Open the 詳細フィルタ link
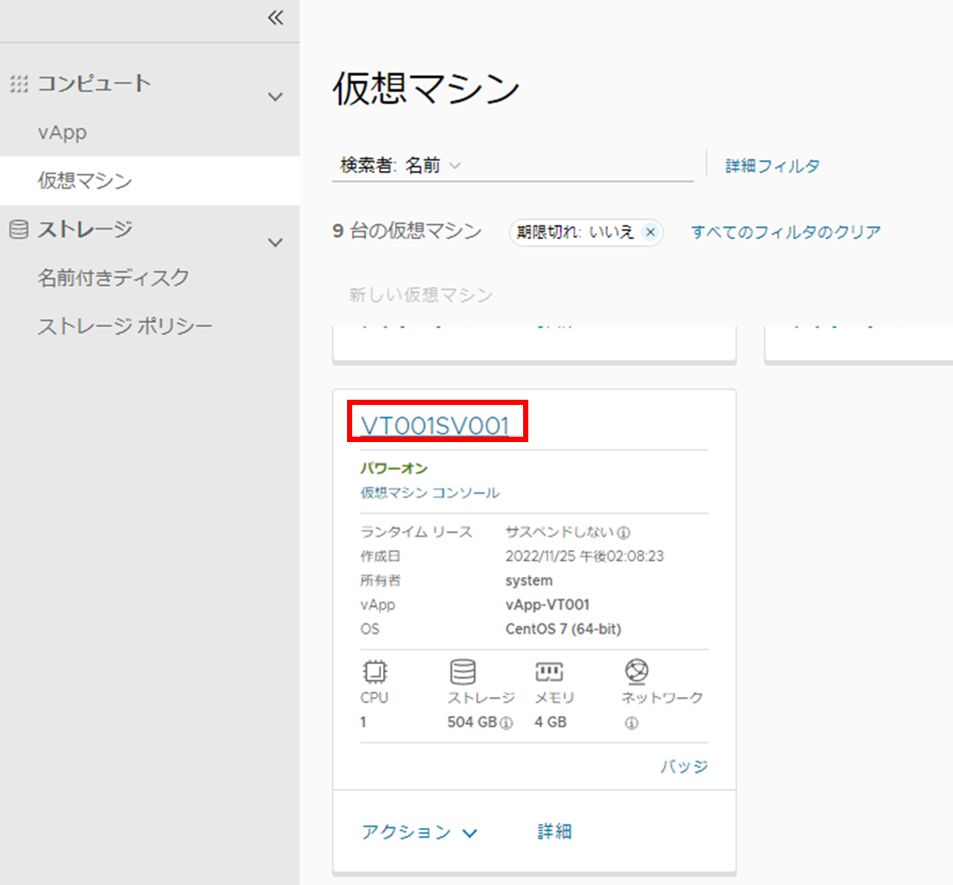Viewport: 953px width, 885px height. coord(773,165)
